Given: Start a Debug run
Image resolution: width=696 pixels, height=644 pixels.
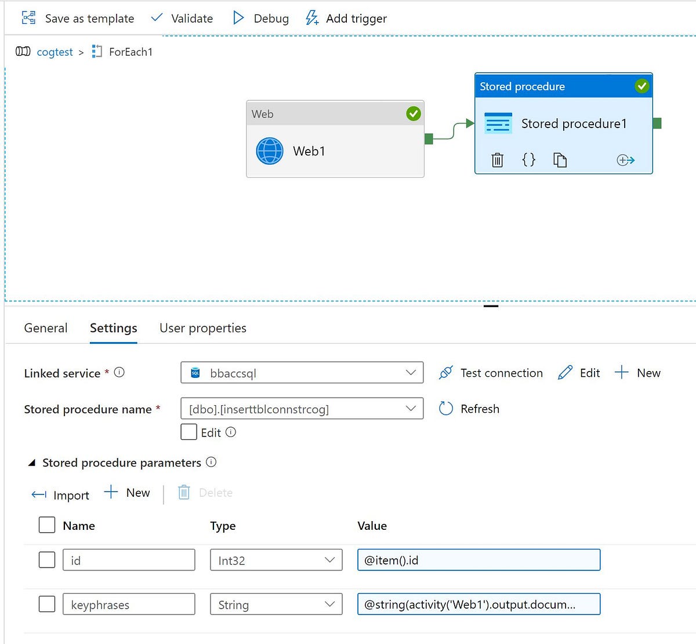Looking at the screenshot, I should coord(239,18).
